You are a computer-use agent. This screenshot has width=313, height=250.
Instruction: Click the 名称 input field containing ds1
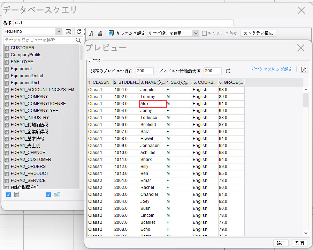click(x=123, y=23)
